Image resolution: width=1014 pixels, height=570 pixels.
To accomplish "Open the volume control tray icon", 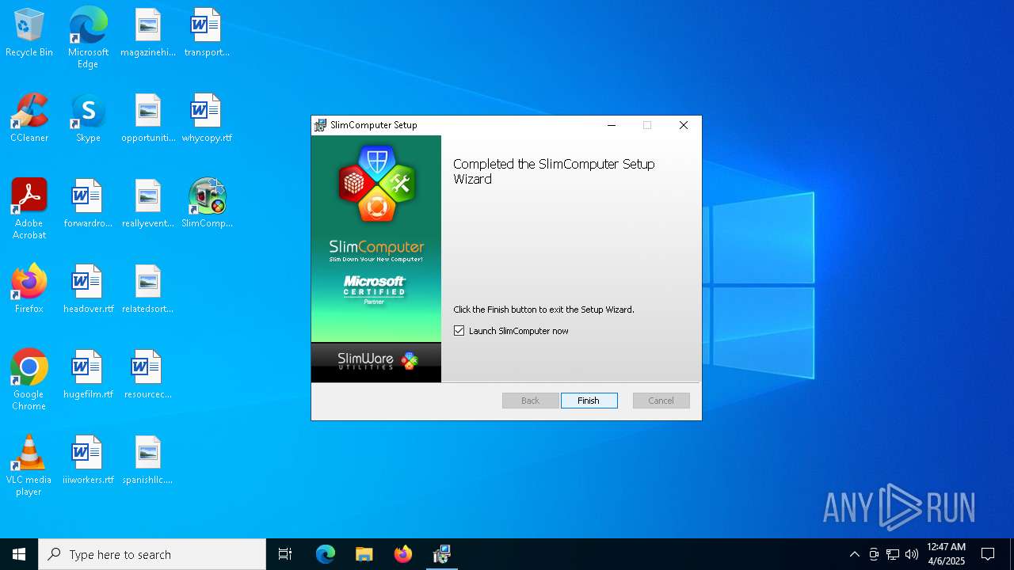I will point(912,554).
